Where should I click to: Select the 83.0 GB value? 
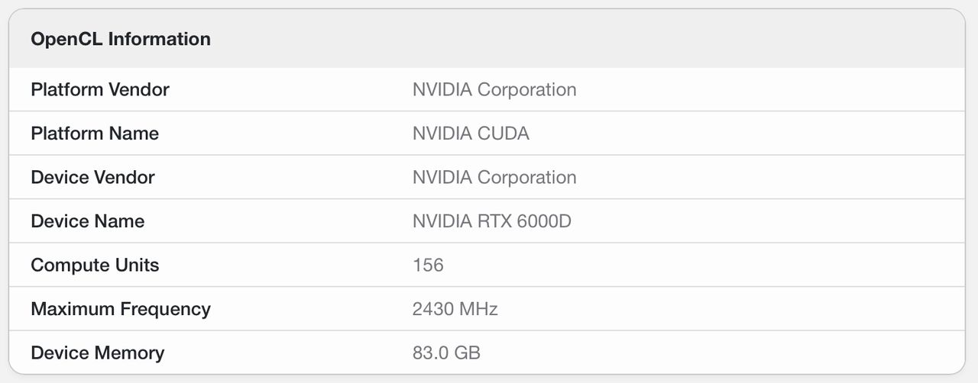click(x=446, y=352)
